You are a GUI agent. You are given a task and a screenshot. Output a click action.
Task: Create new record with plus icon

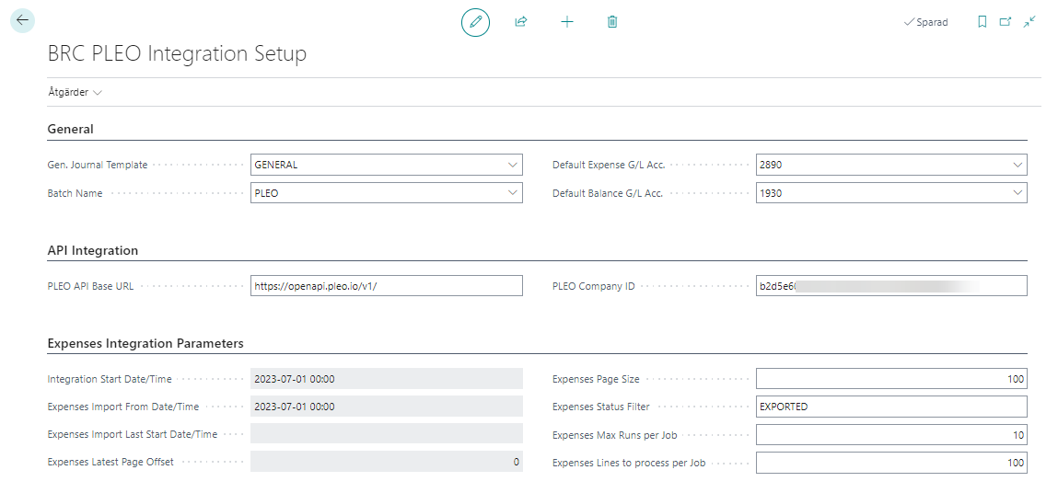[567, 22]
